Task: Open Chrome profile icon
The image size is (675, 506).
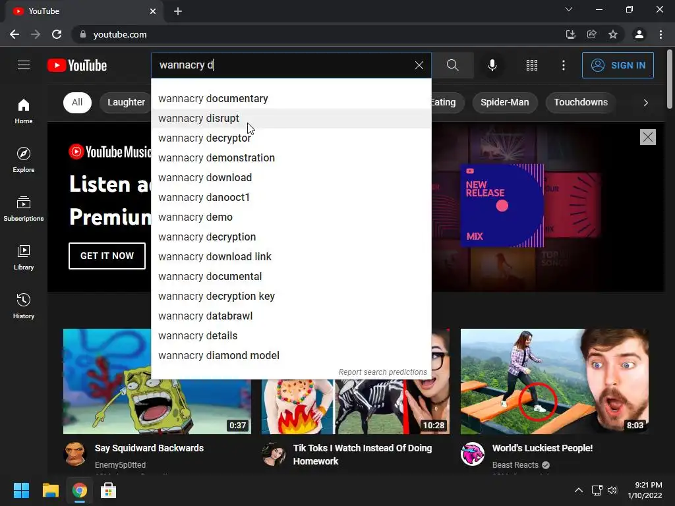Action: tap(639, 34)
